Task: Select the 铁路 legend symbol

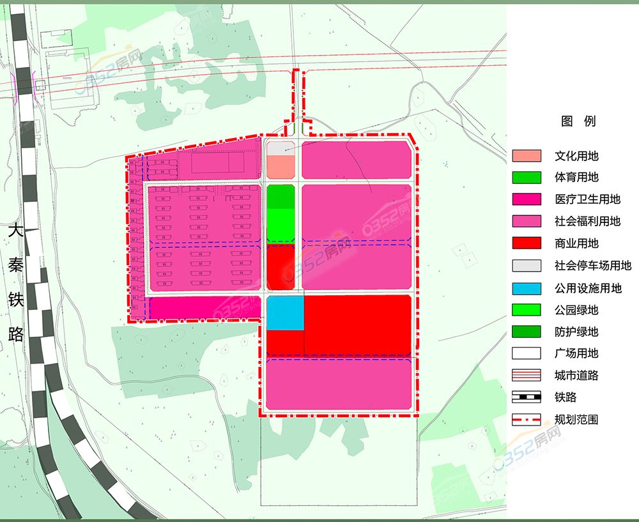Action: [526, 397]
